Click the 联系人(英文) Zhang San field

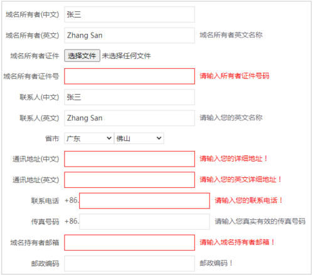pos(129,118)
